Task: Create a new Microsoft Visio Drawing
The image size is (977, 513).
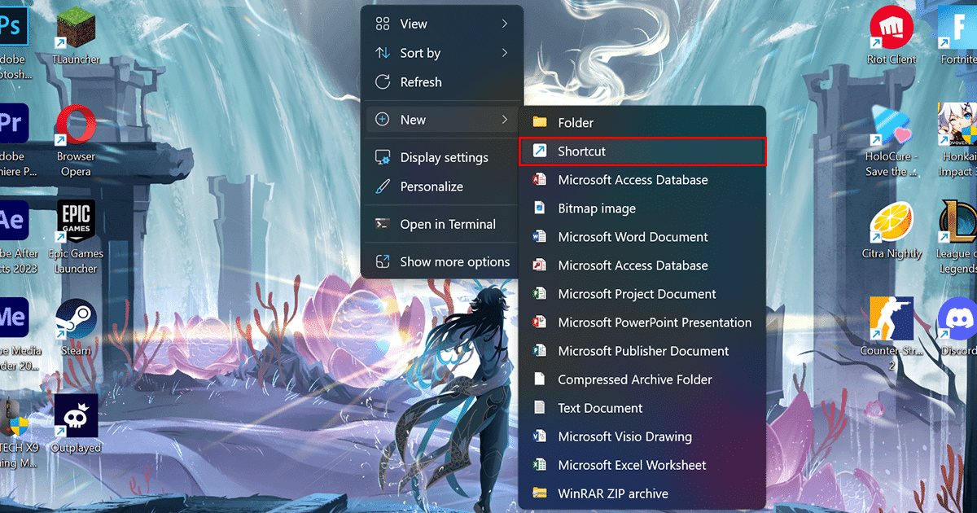Action: [x=642, y=436]
